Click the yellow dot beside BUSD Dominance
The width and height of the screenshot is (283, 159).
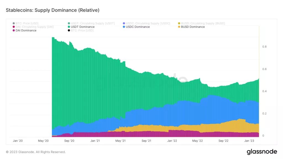pos(179,27)
